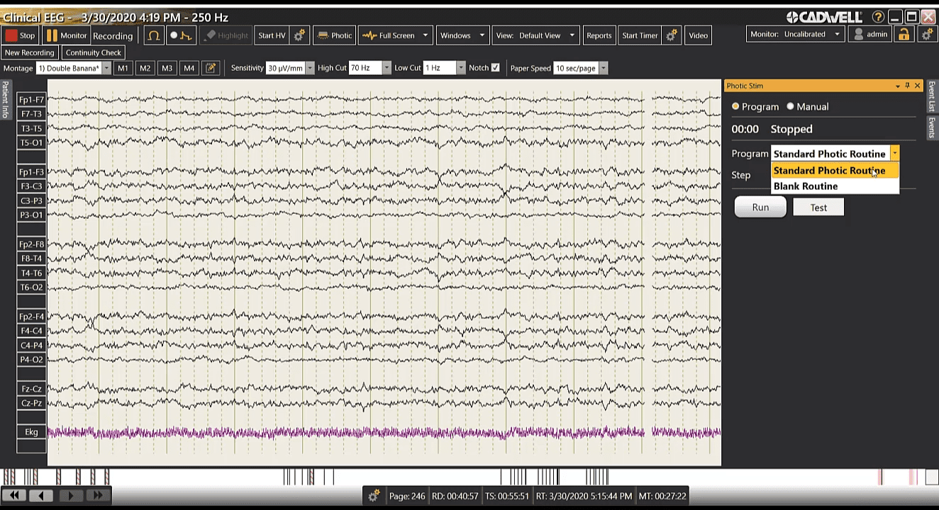Open Start HV settings gear
Viewport: 939px width, 510px height.
[x=299, y=35]
